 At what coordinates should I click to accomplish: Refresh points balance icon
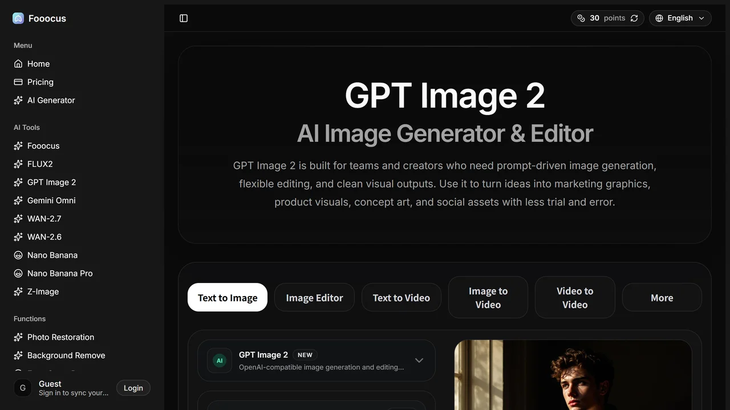[x=634, y=18]
